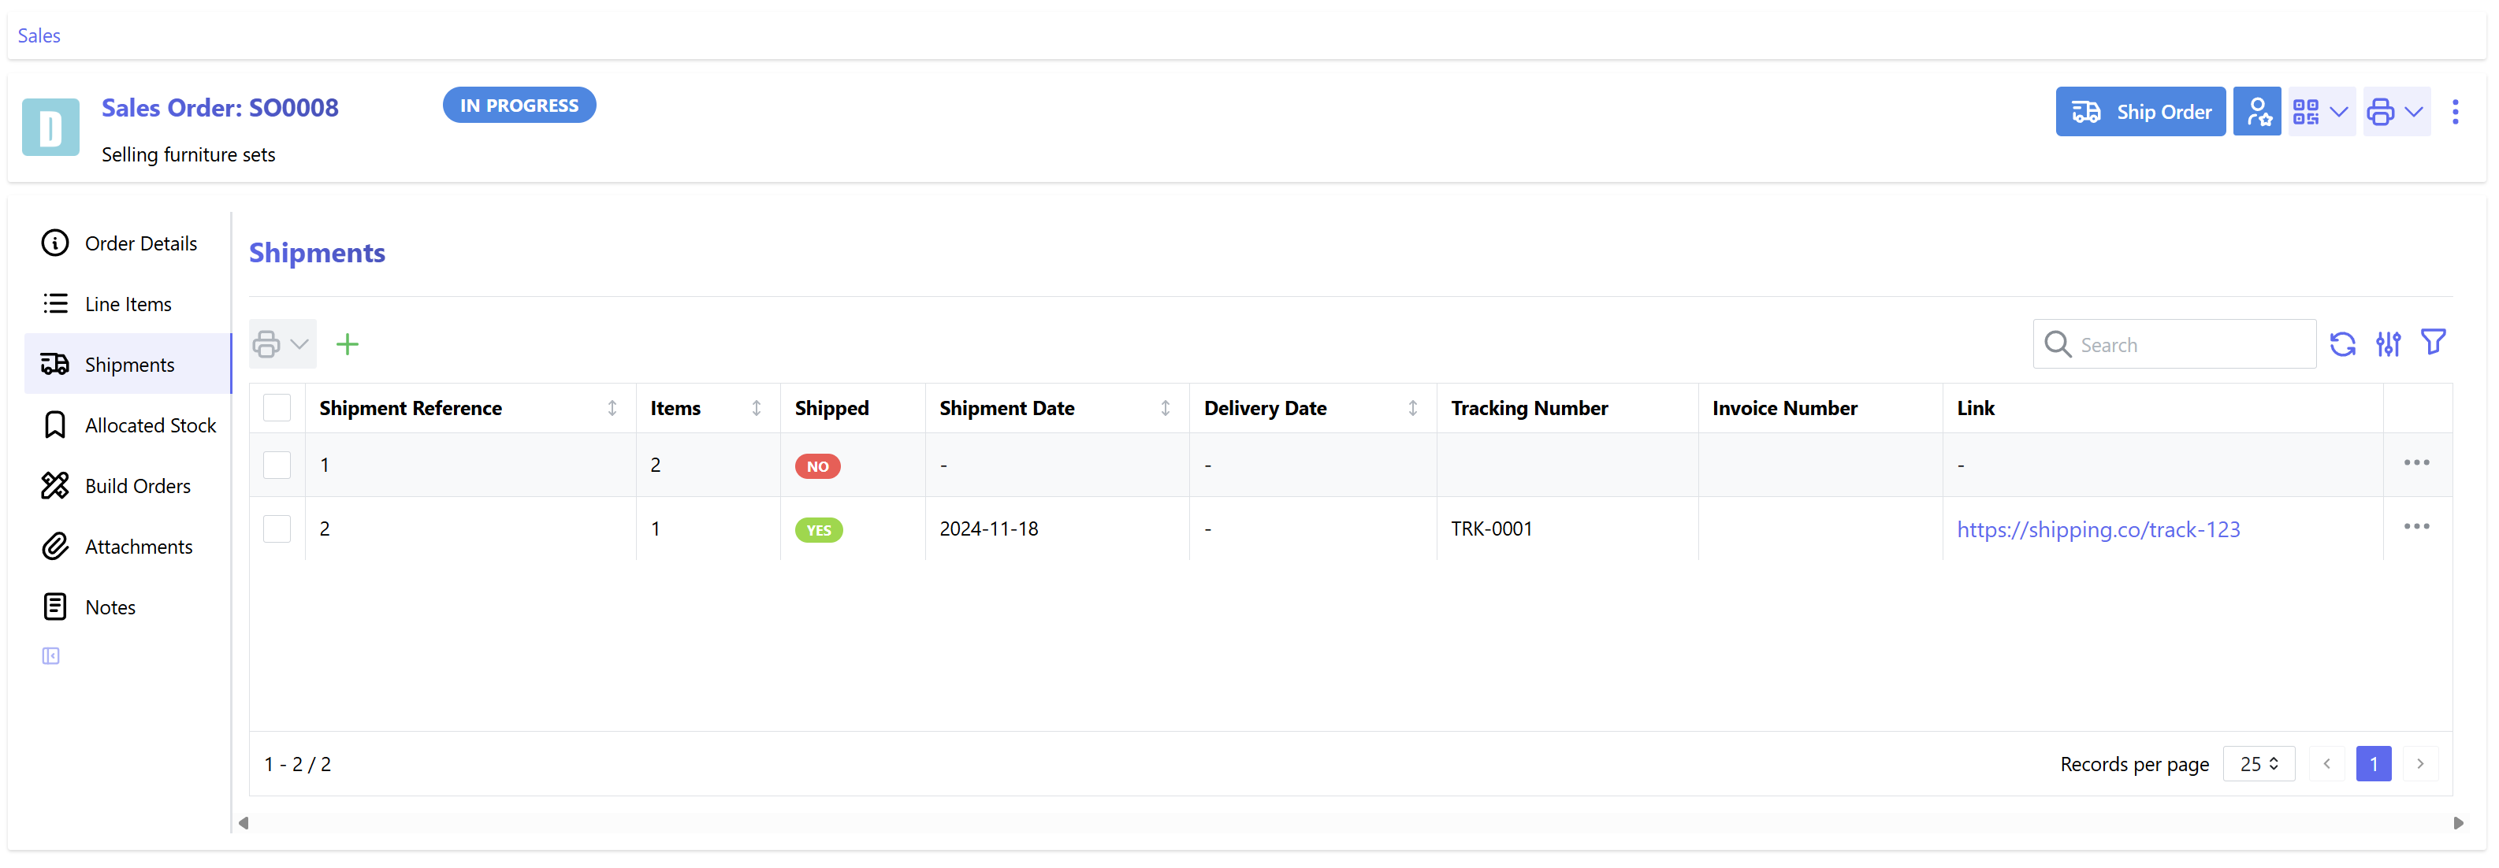Select the header checkbox to pick all shipments
The image size is (2499, 868).
277,407
